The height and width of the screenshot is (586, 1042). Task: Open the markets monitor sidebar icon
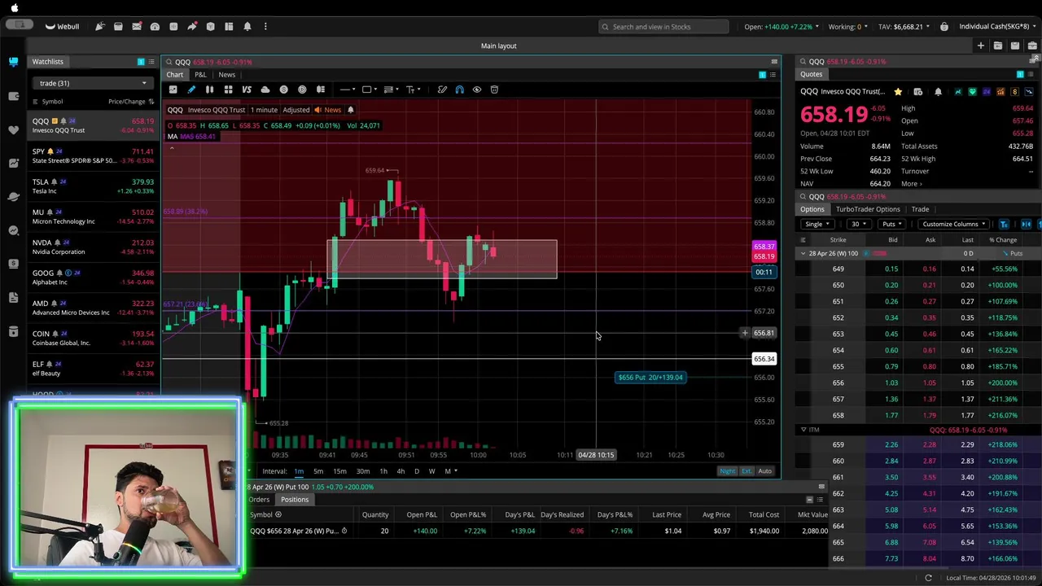pos(13,62)
